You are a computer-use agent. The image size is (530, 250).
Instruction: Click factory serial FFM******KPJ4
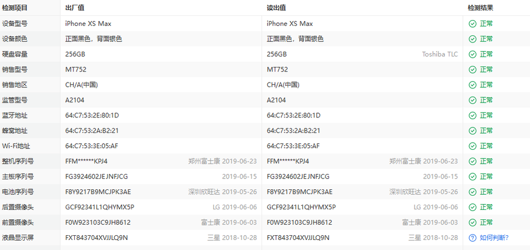coord(86,162)
